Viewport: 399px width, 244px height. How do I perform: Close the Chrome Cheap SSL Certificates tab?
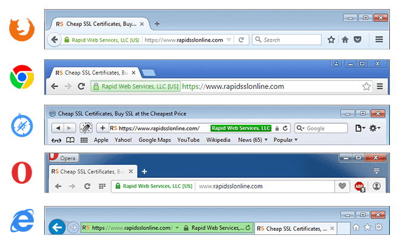pyautogui.click(x=133, y=73)
